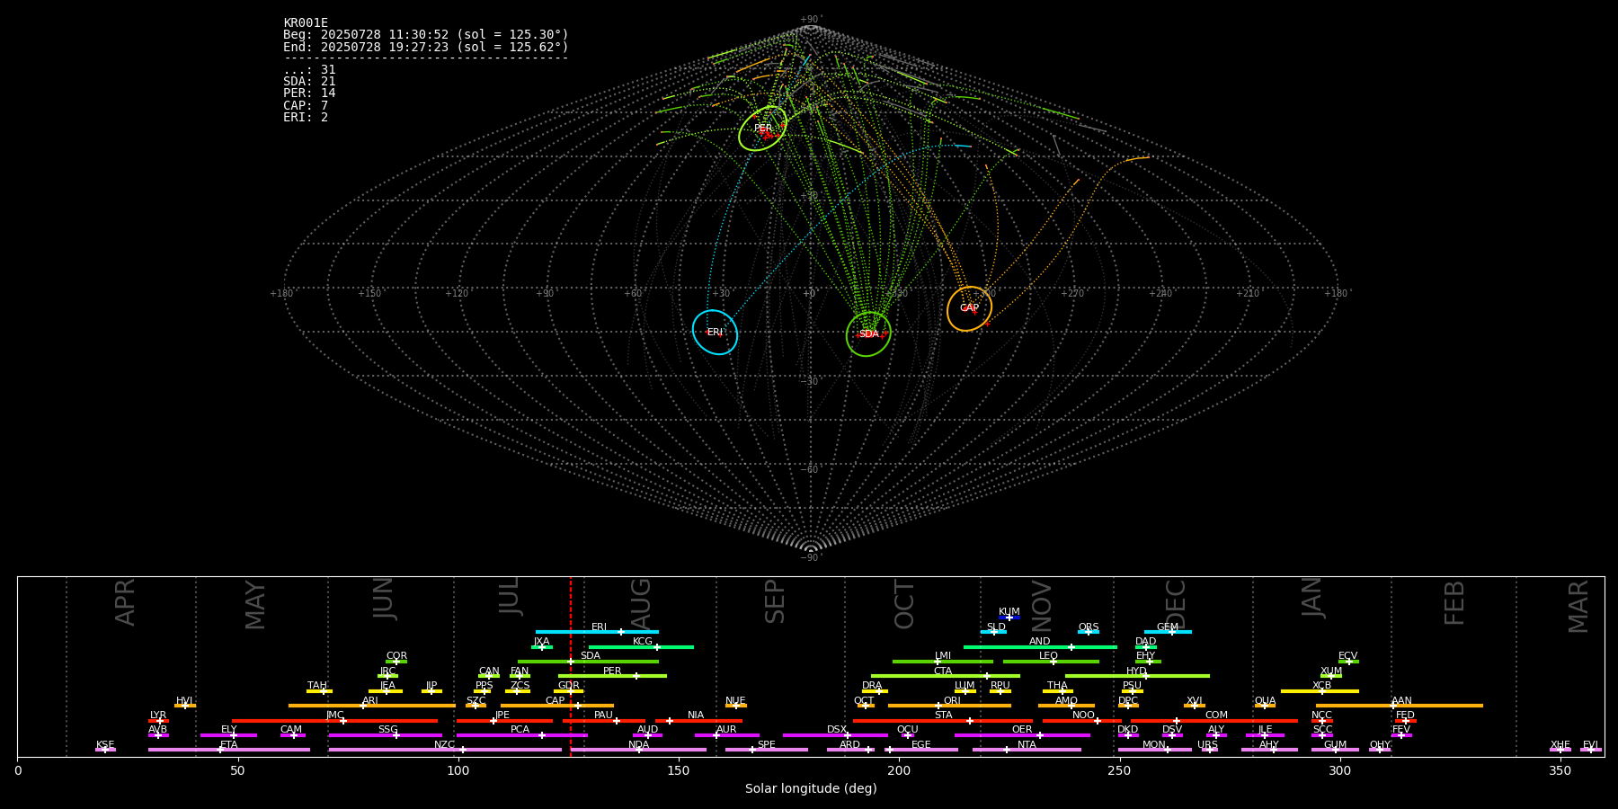Click the 'CAP: 7' legend count

(306, 106)
